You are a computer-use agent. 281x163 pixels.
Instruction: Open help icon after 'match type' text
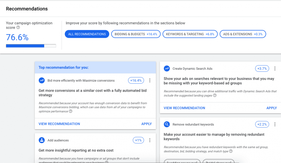(x=231, y=151)
